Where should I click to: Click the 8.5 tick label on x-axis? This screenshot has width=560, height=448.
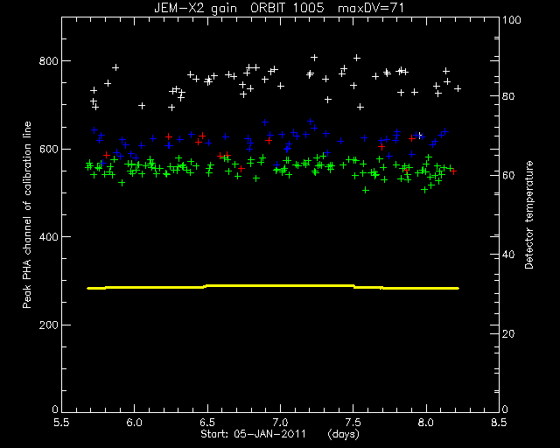click(499, 423)
